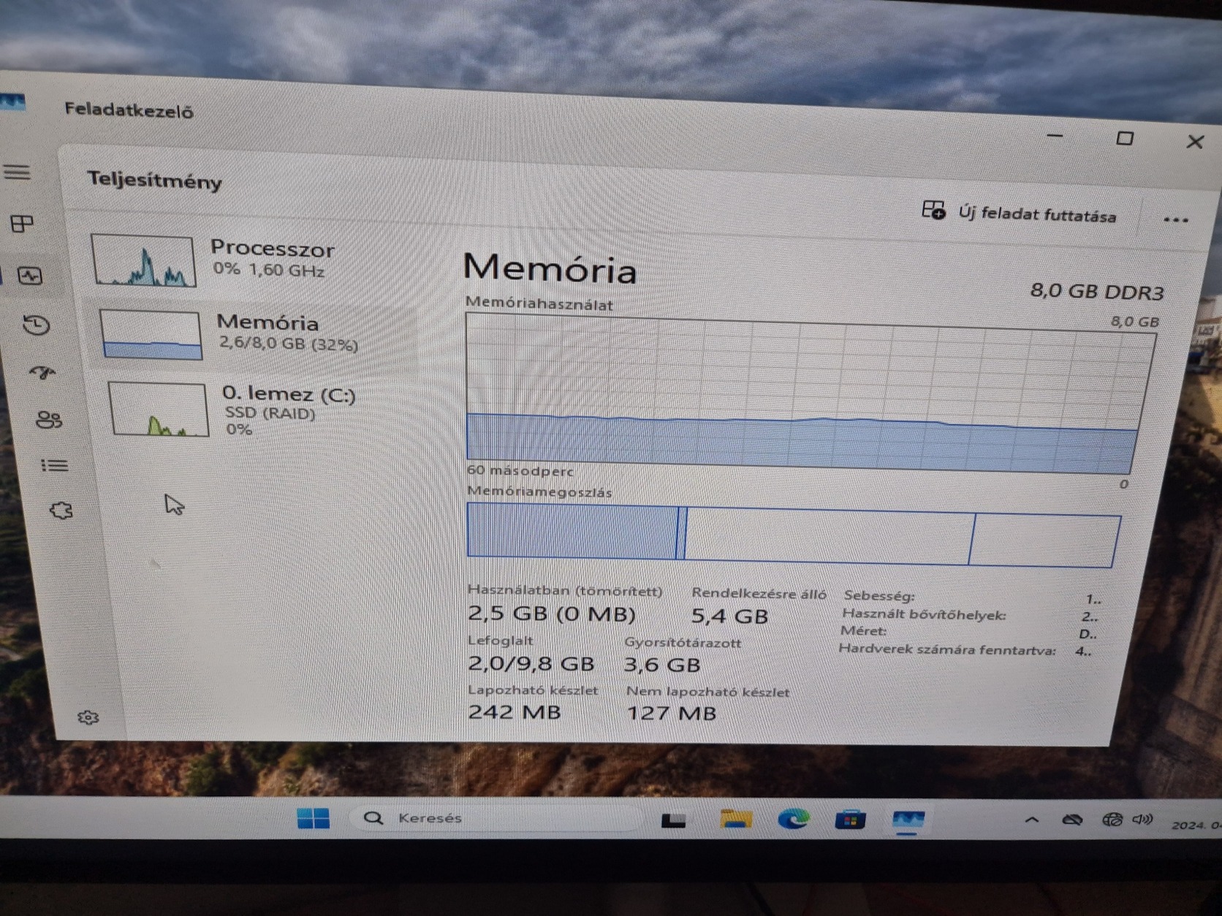Click the three-dots more options button
Screen dimensions: 1222x916
click(x=1175, y=219)
